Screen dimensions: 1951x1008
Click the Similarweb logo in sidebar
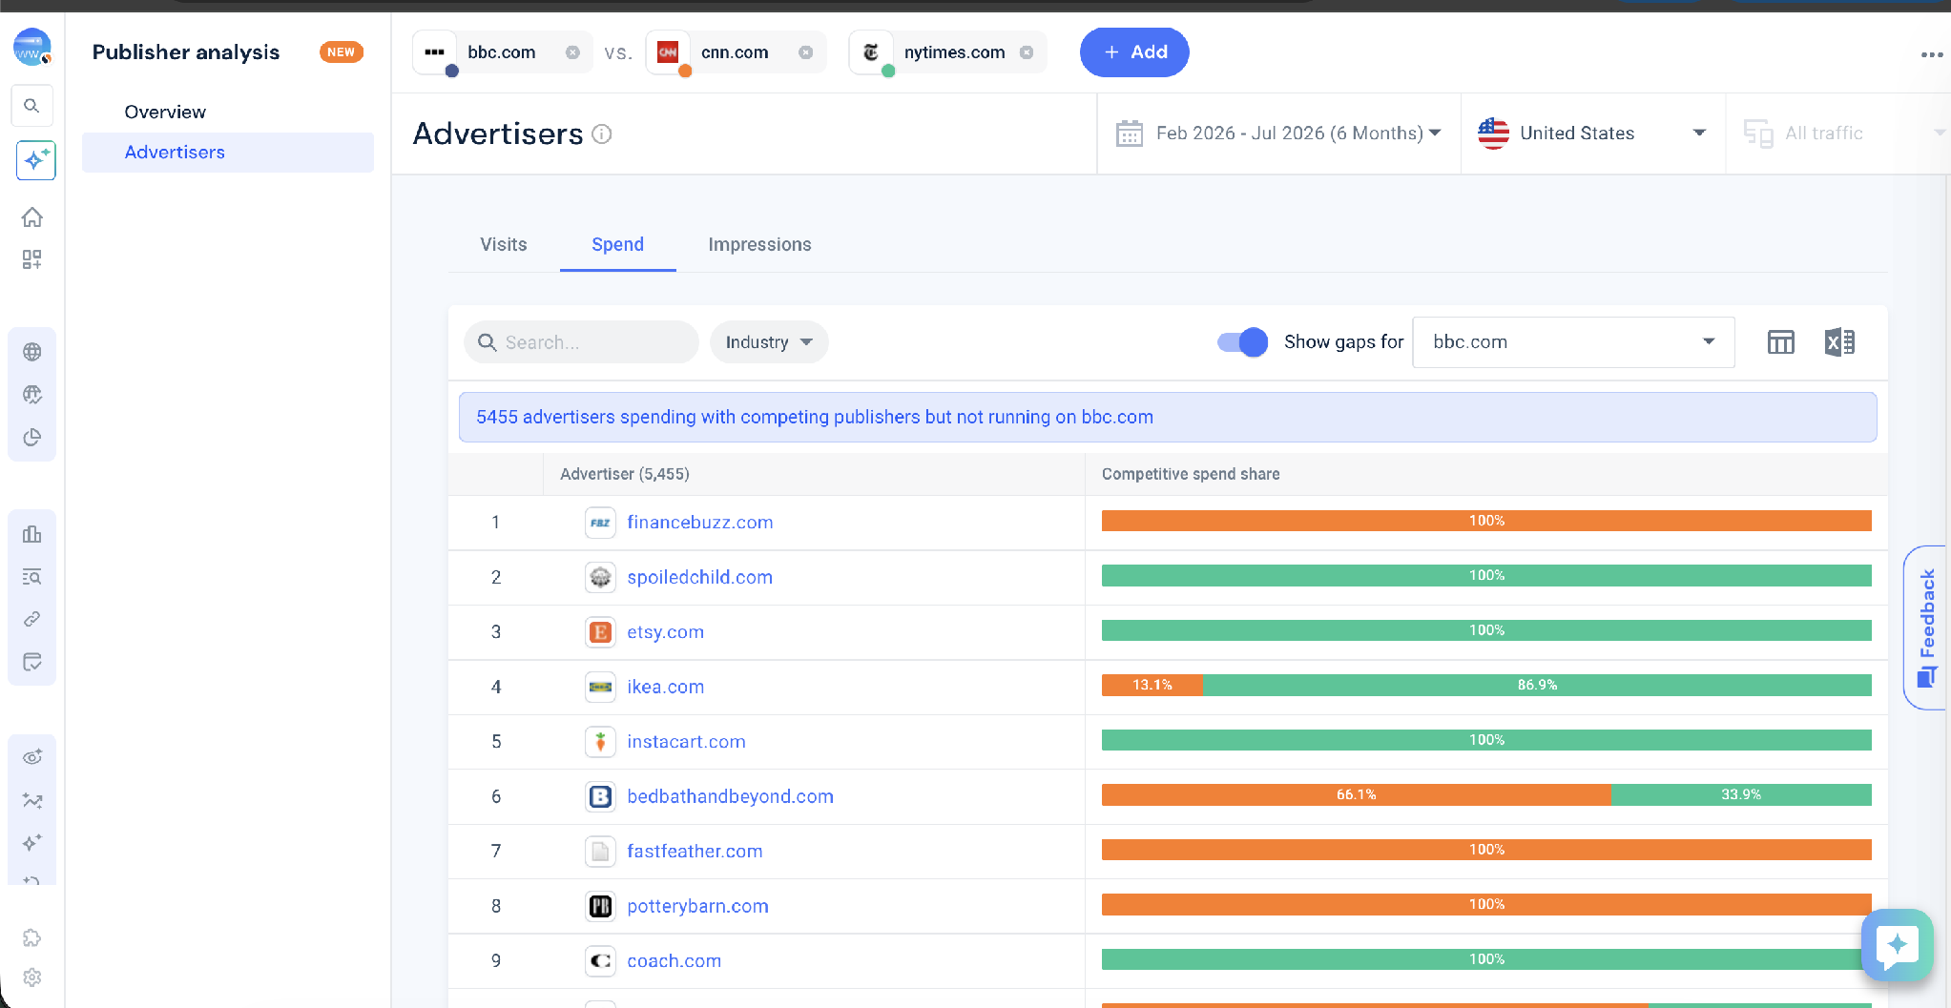(x=32, y=47)
